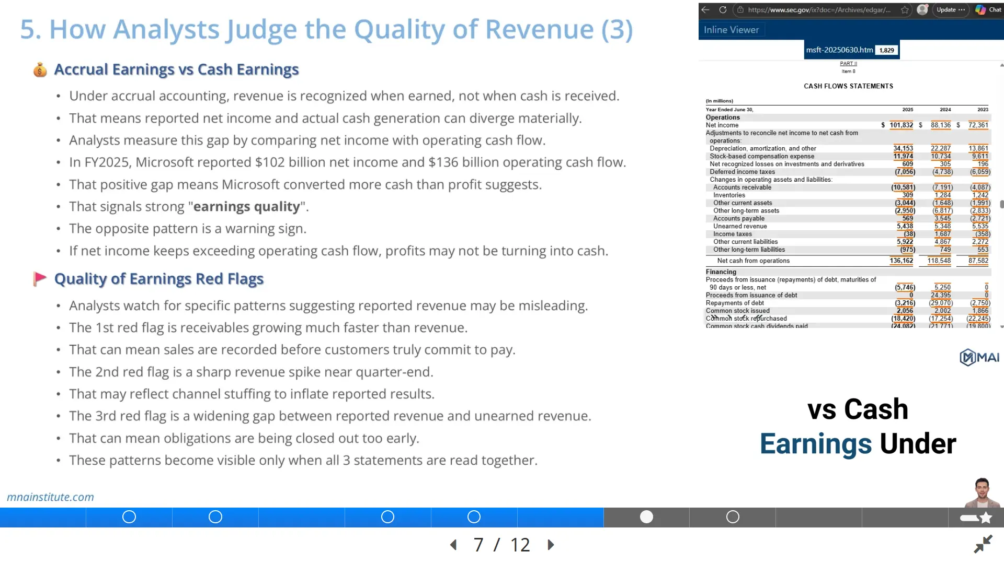This screenshot has height=564, width=1004.
Task: Click the red flag icon beside Quality of Earnings
Action: pyautogui.click(x=40, y=279)
